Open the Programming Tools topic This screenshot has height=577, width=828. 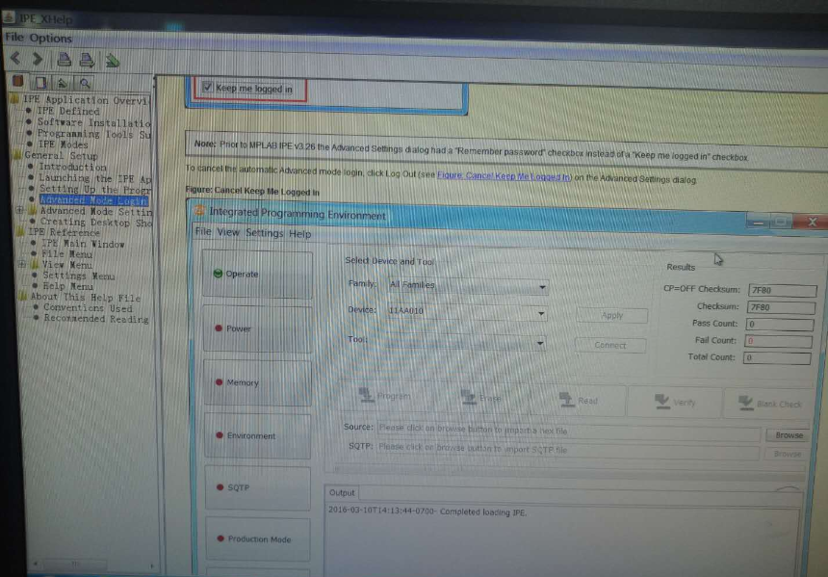click(94, 134)
